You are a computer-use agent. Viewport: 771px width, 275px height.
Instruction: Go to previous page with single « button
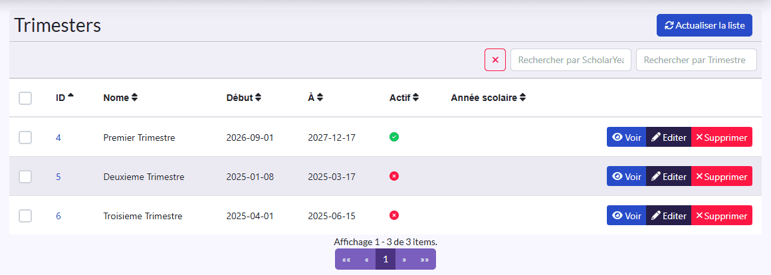pyautogui.click(x=366, y=259)
